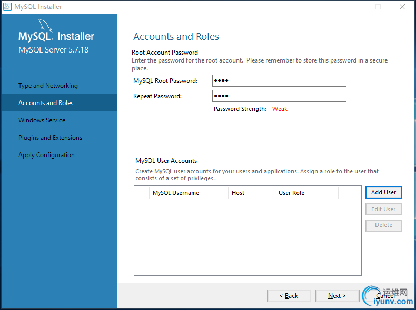Jump to Apply Configuration step

[x=46, y=155]
